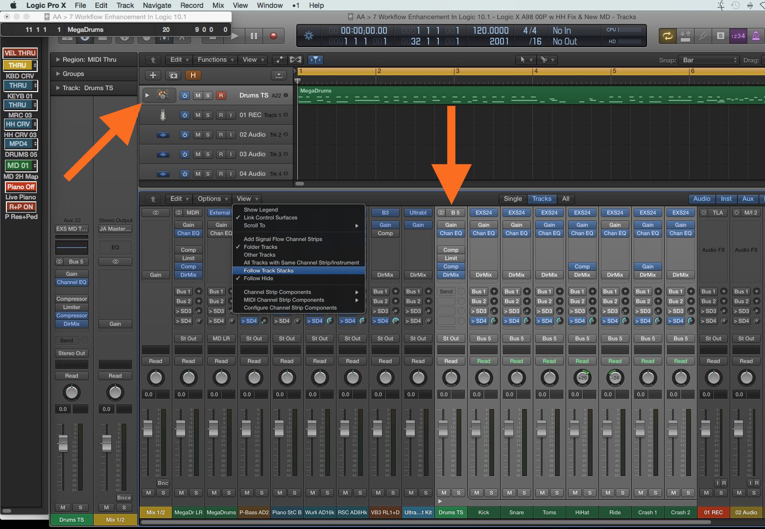Toggle the replace mode icon

point(685,36)
